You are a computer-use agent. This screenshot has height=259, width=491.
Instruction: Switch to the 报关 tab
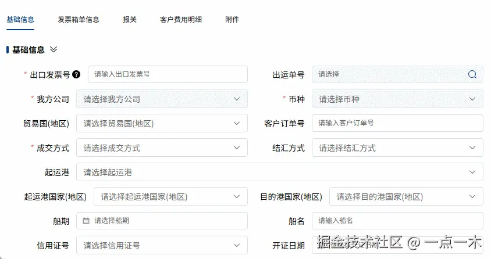point(130,20)
